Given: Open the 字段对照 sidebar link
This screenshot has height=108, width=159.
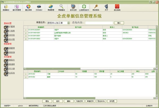Looking at the screenshot, I should (11, 39).
